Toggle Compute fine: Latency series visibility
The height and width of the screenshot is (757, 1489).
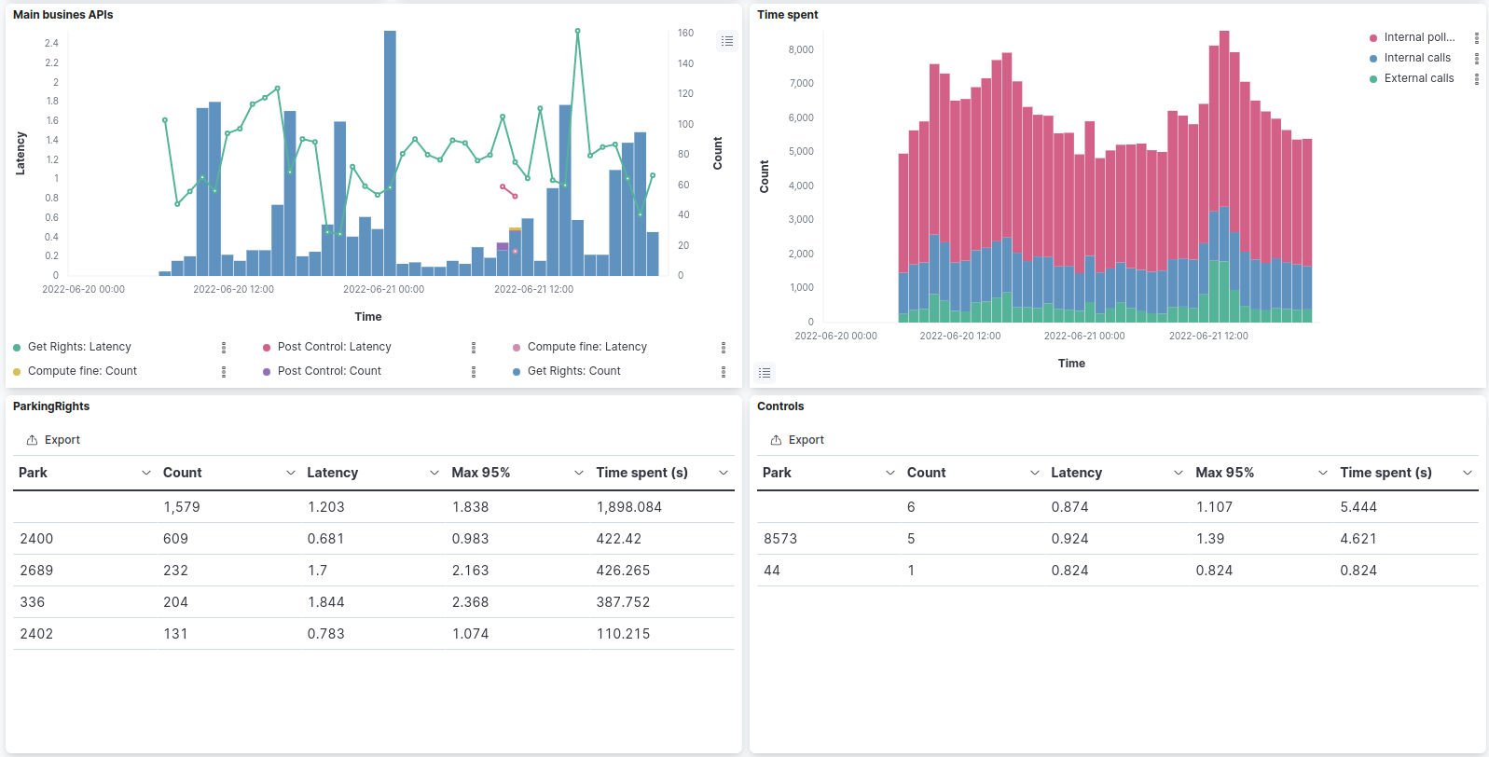click(586, 347)
